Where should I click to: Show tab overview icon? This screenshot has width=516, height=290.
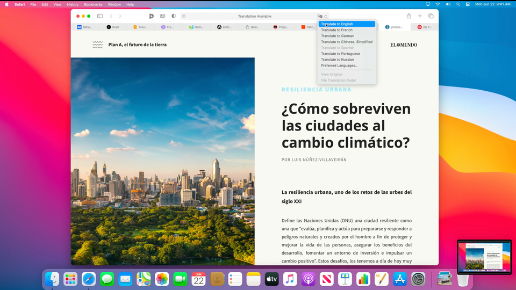click(431, 16)
